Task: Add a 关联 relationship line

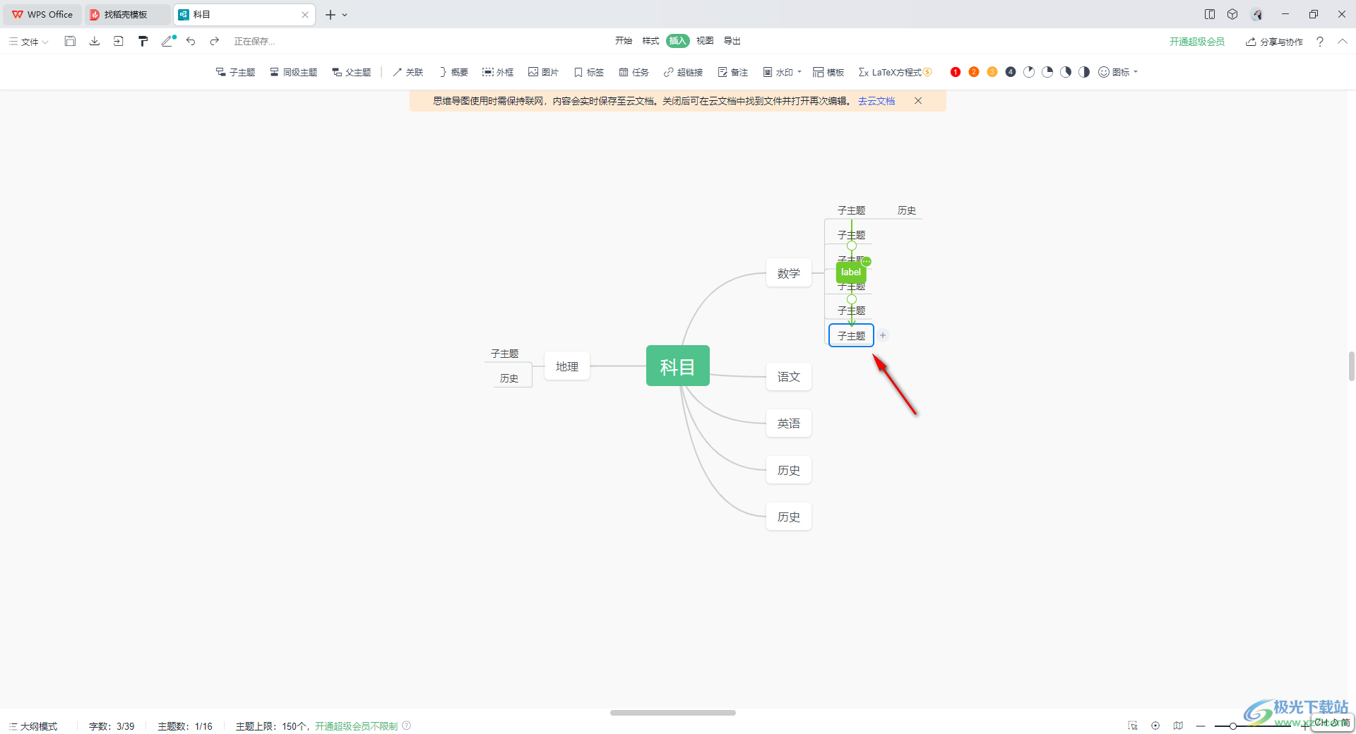Action: click(408, 72)
